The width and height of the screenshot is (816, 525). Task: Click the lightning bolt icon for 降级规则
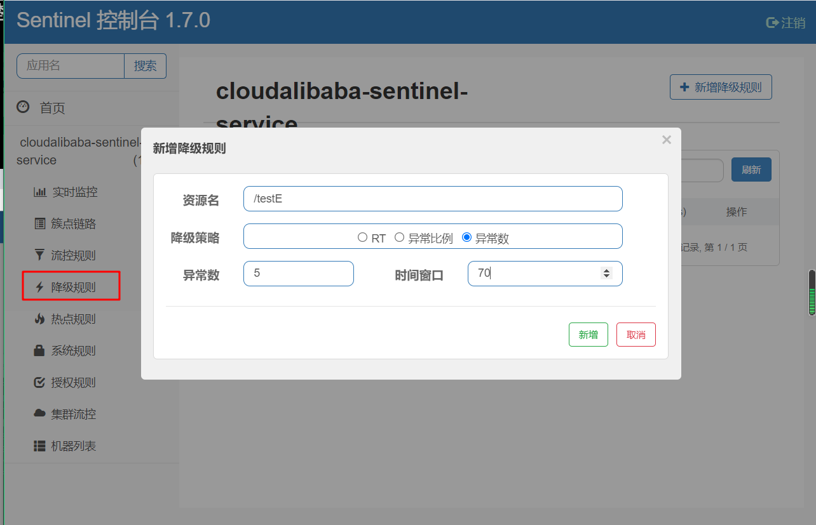(x=39, y=287)
